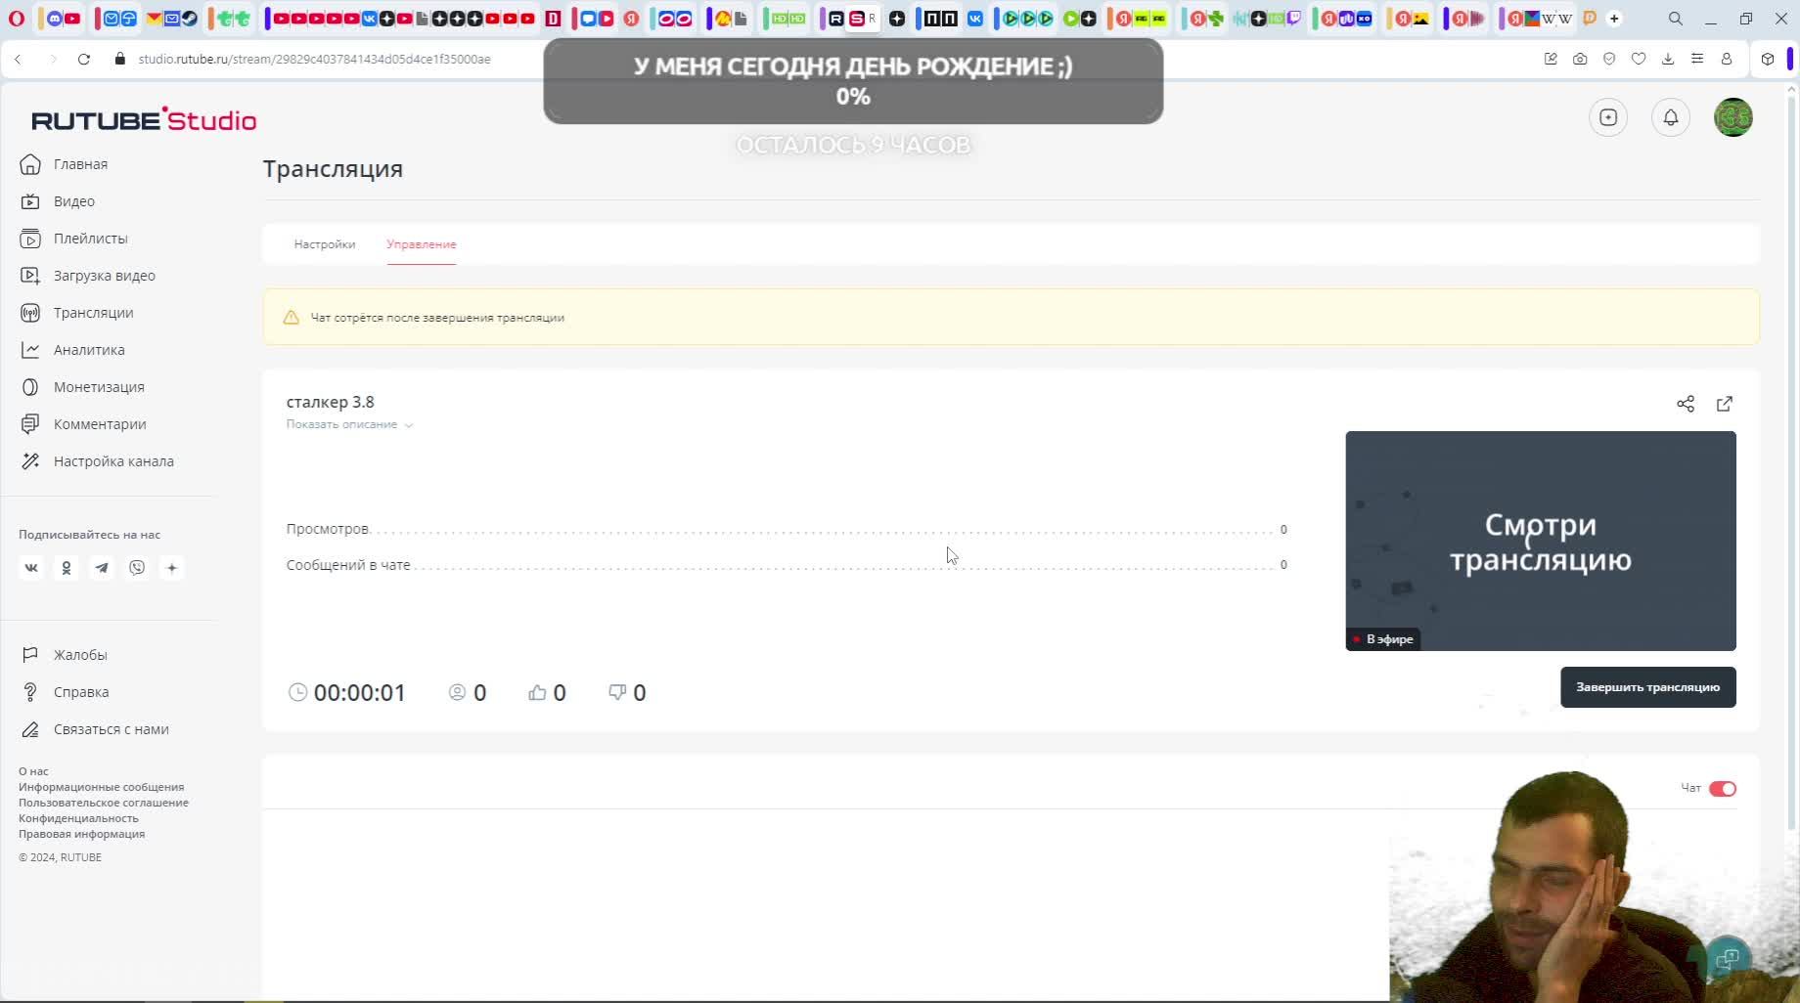Image resolution: width=1800 pixels, height=1003 pixels.
Task: Open the notifications bell
Action: click(x=1671, y=117)
